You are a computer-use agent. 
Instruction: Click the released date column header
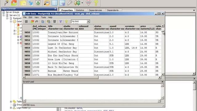click(86, 27)
